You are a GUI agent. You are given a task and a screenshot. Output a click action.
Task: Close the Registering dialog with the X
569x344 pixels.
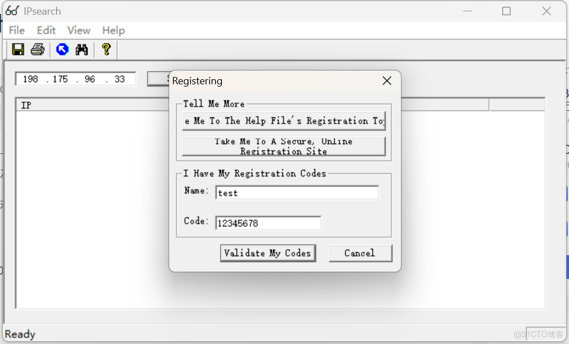(x=387, y=80)
